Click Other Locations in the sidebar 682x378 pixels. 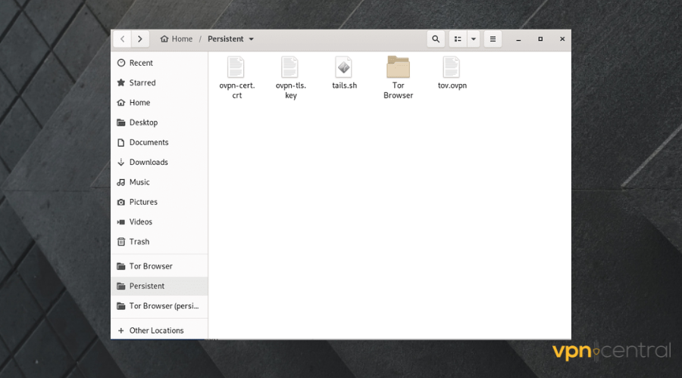point(156,330)
